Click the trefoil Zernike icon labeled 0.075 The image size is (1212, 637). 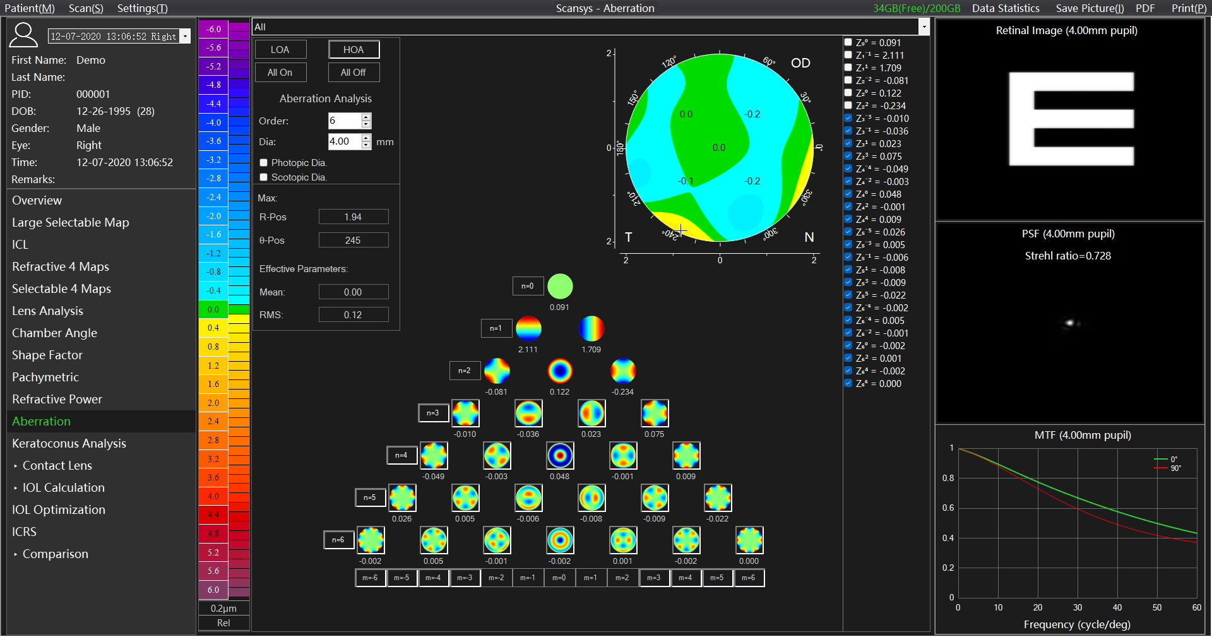[654, 413]
